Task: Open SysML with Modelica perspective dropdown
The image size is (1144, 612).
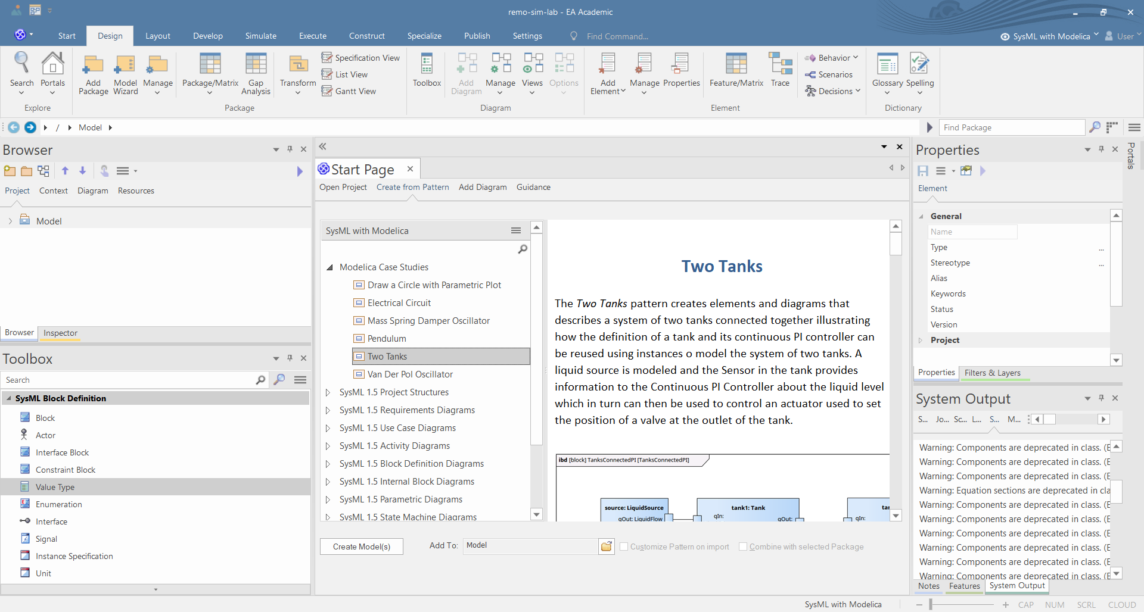Action: 1050,36
